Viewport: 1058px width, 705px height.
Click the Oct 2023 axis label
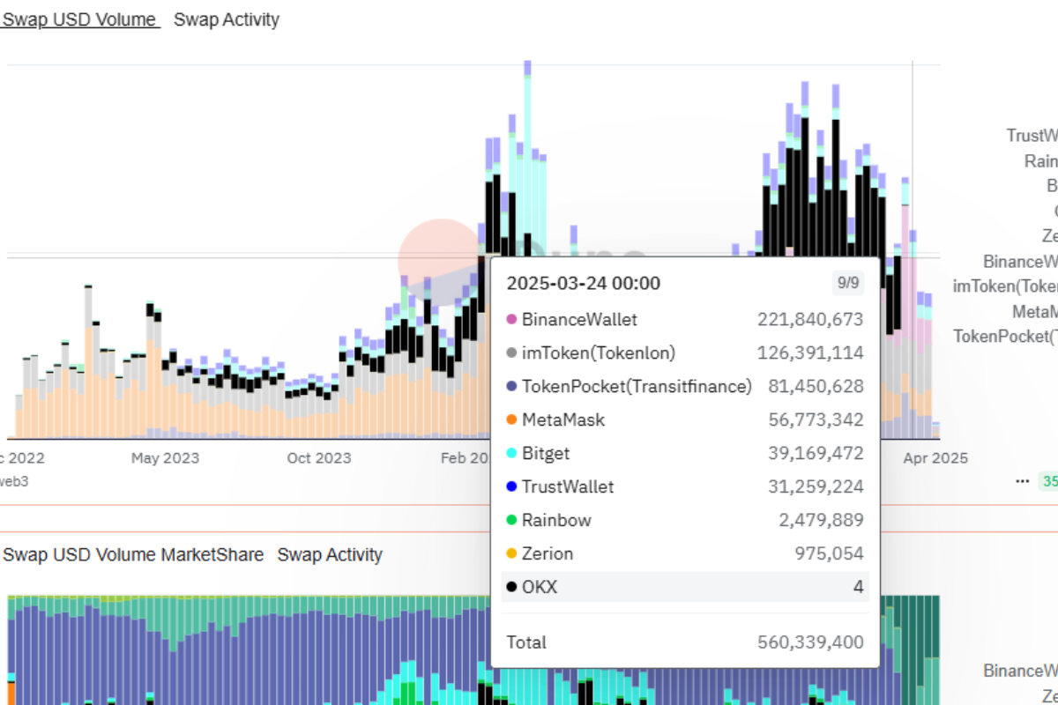coord(319,458)
